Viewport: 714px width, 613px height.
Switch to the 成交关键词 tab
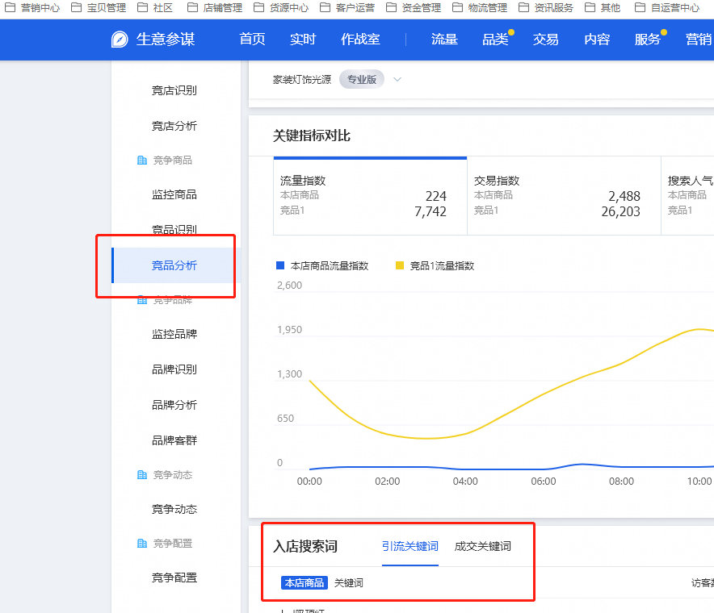tap(482, 546)
